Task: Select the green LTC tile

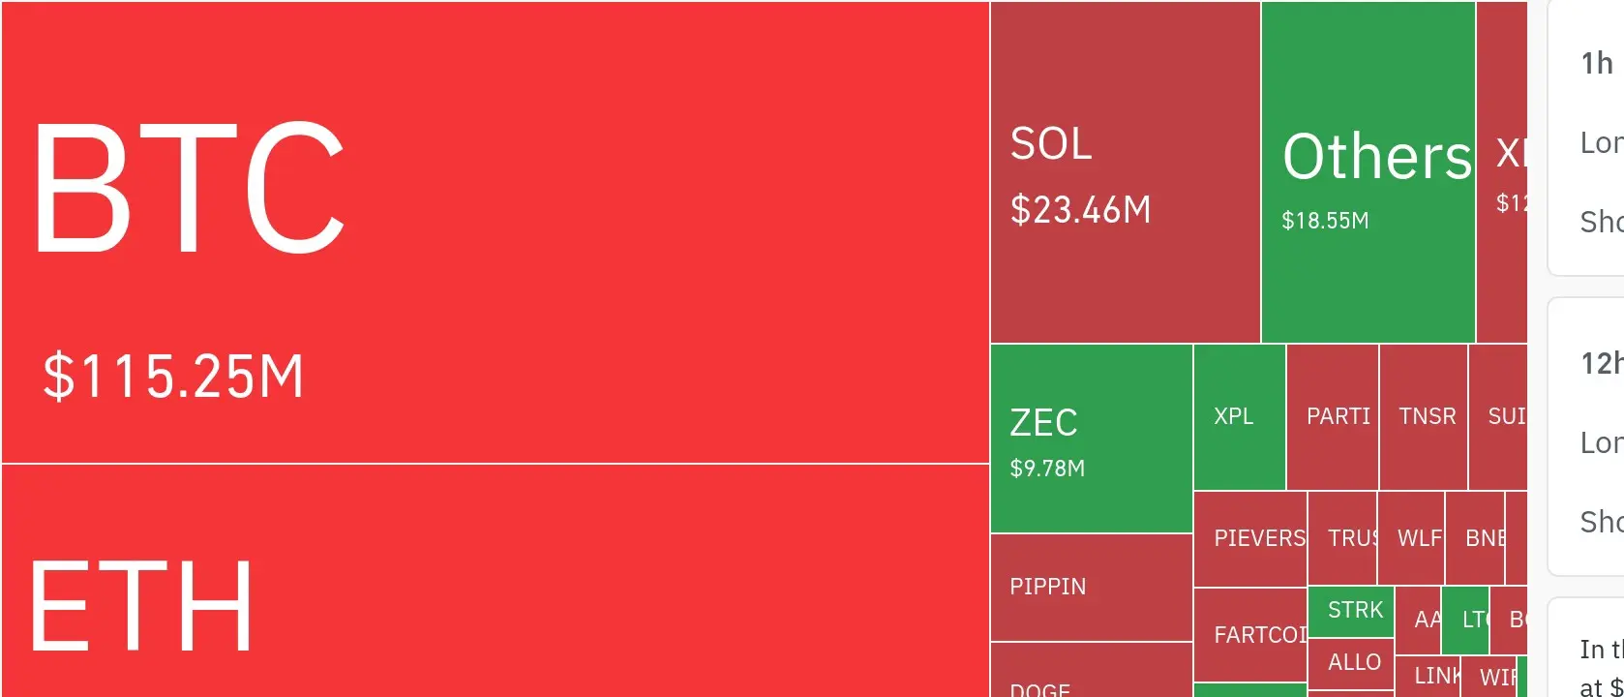Action: (x=1464, y=621)
